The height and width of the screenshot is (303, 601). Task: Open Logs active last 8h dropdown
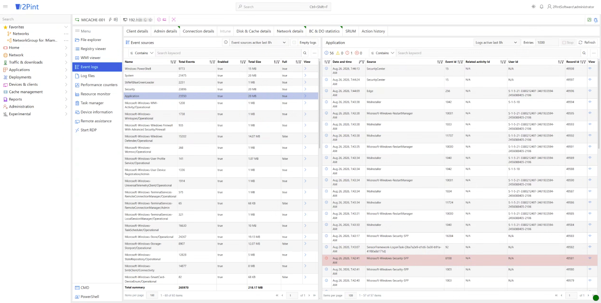[x=496, y=42]
